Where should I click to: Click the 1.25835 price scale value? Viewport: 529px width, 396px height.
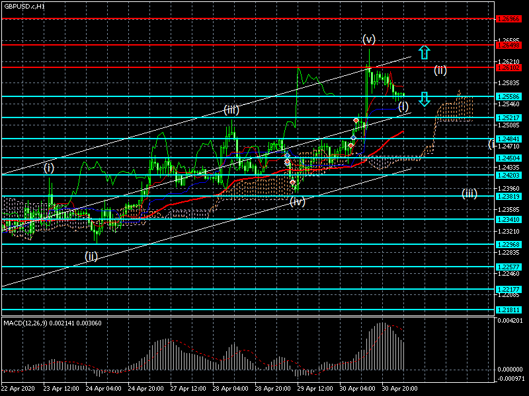(x=509, y=83)
